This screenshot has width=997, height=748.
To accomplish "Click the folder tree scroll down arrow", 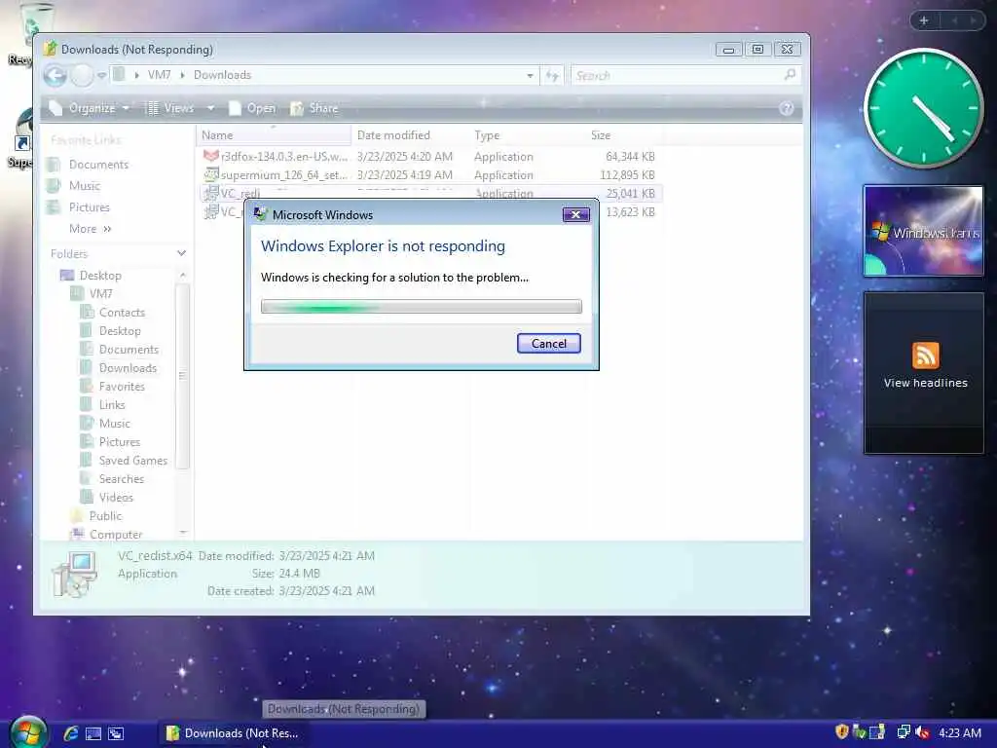I will 182,533.
